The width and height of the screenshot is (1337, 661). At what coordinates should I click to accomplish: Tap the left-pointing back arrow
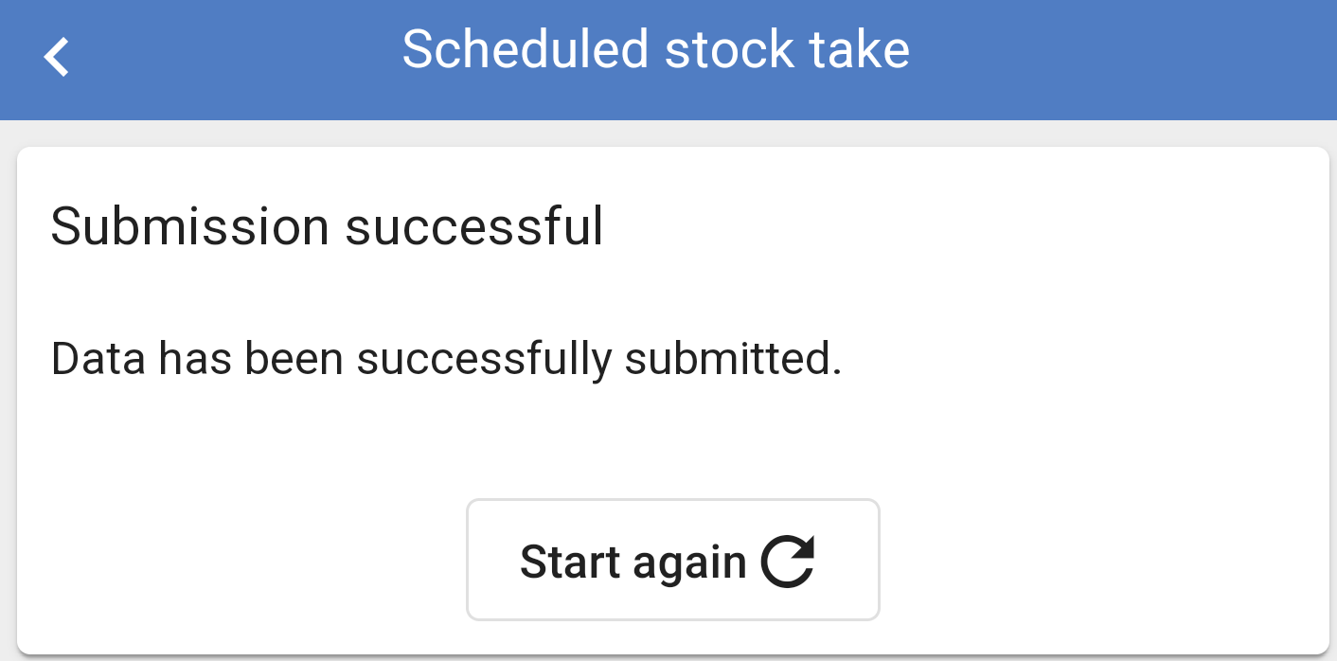pos(57,57)
